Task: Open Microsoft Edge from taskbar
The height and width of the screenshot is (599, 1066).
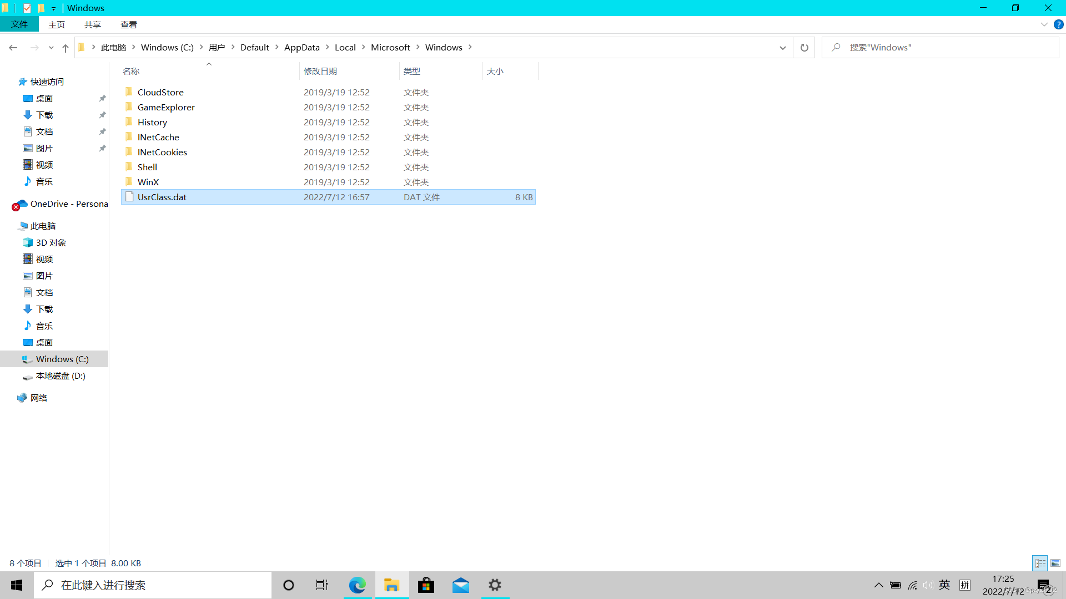Action: pos(357,585)
